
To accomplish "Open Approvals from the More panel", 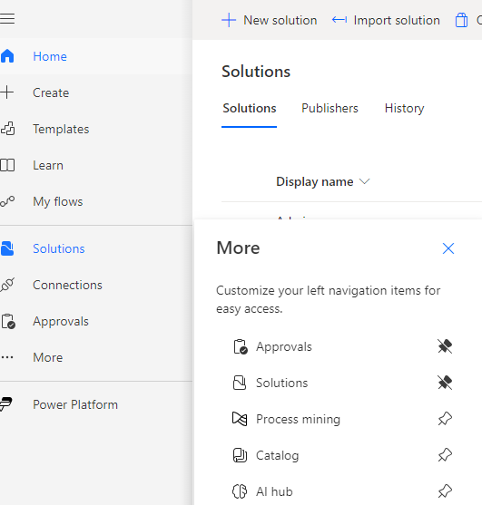I will [x=284, y=346].
